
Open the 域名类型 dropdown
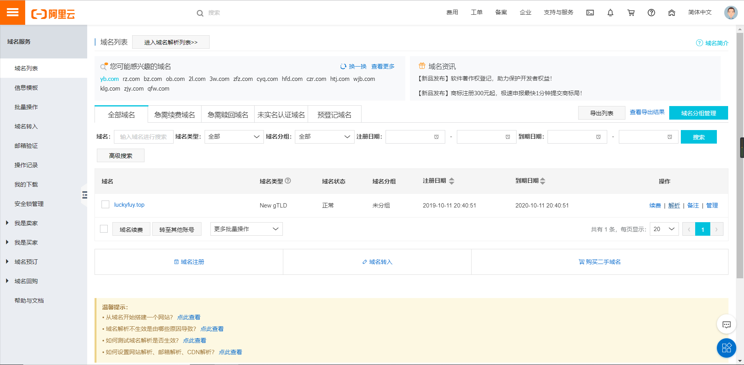pyautogui.click(x=234, y=137)
